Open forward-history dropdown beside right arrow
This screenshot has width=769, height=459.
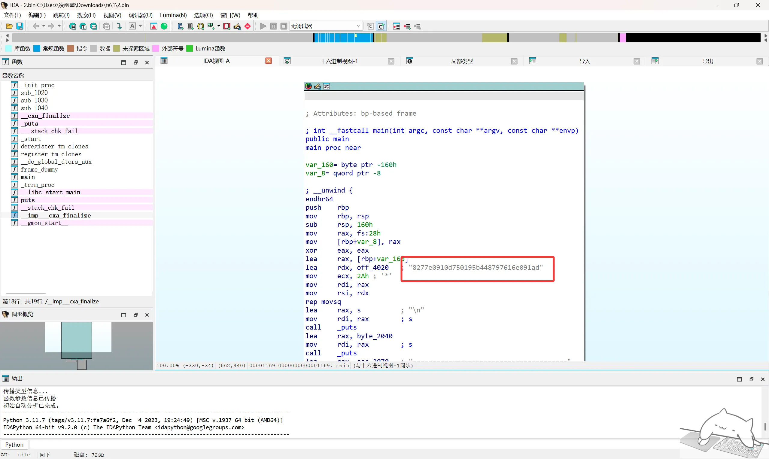(59, 26)
